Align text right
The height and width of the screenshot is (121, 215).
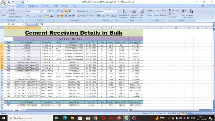click(x=66, y=16)
